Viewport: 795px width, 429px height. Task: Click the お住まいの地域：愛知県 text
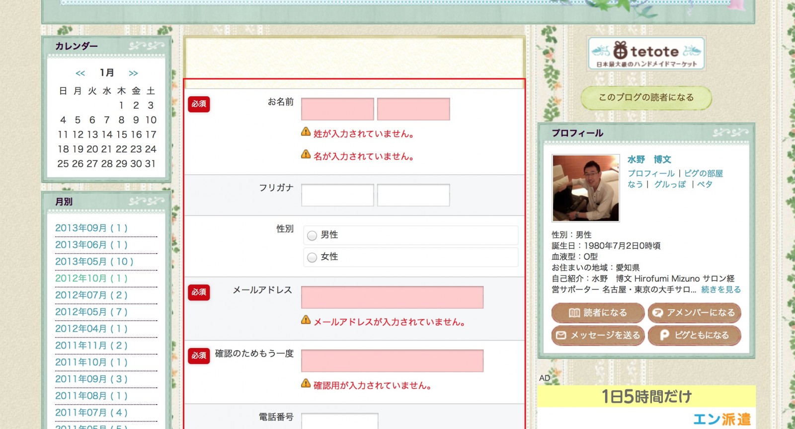596,268
